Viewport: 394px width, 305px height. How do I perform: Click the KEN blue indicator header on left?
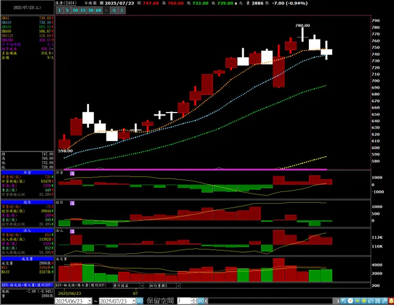27,285
